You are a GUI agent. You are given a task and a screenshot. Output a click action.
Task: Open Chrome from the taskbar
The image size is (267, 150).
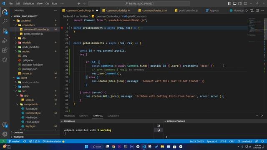(113, 147)
